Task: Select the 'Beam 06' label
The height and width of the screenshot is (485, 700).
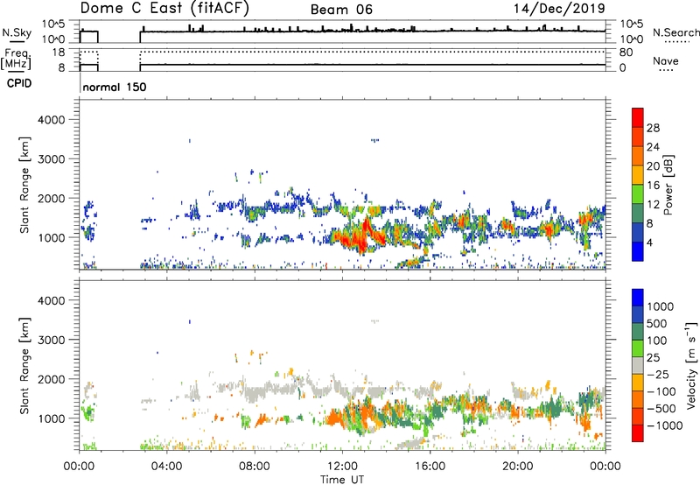Action: pos(341,10)
